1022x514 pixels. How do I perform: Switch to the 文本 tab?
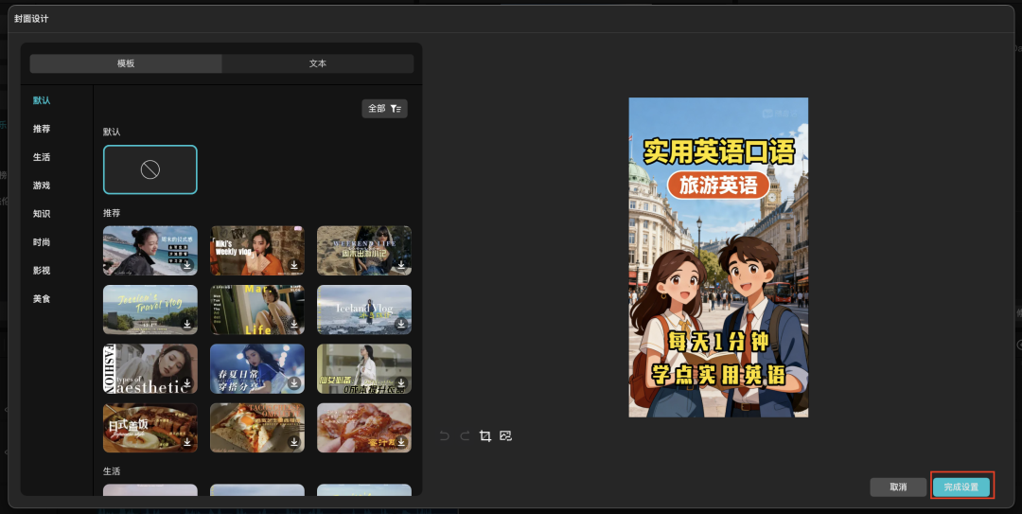point(318,63)
